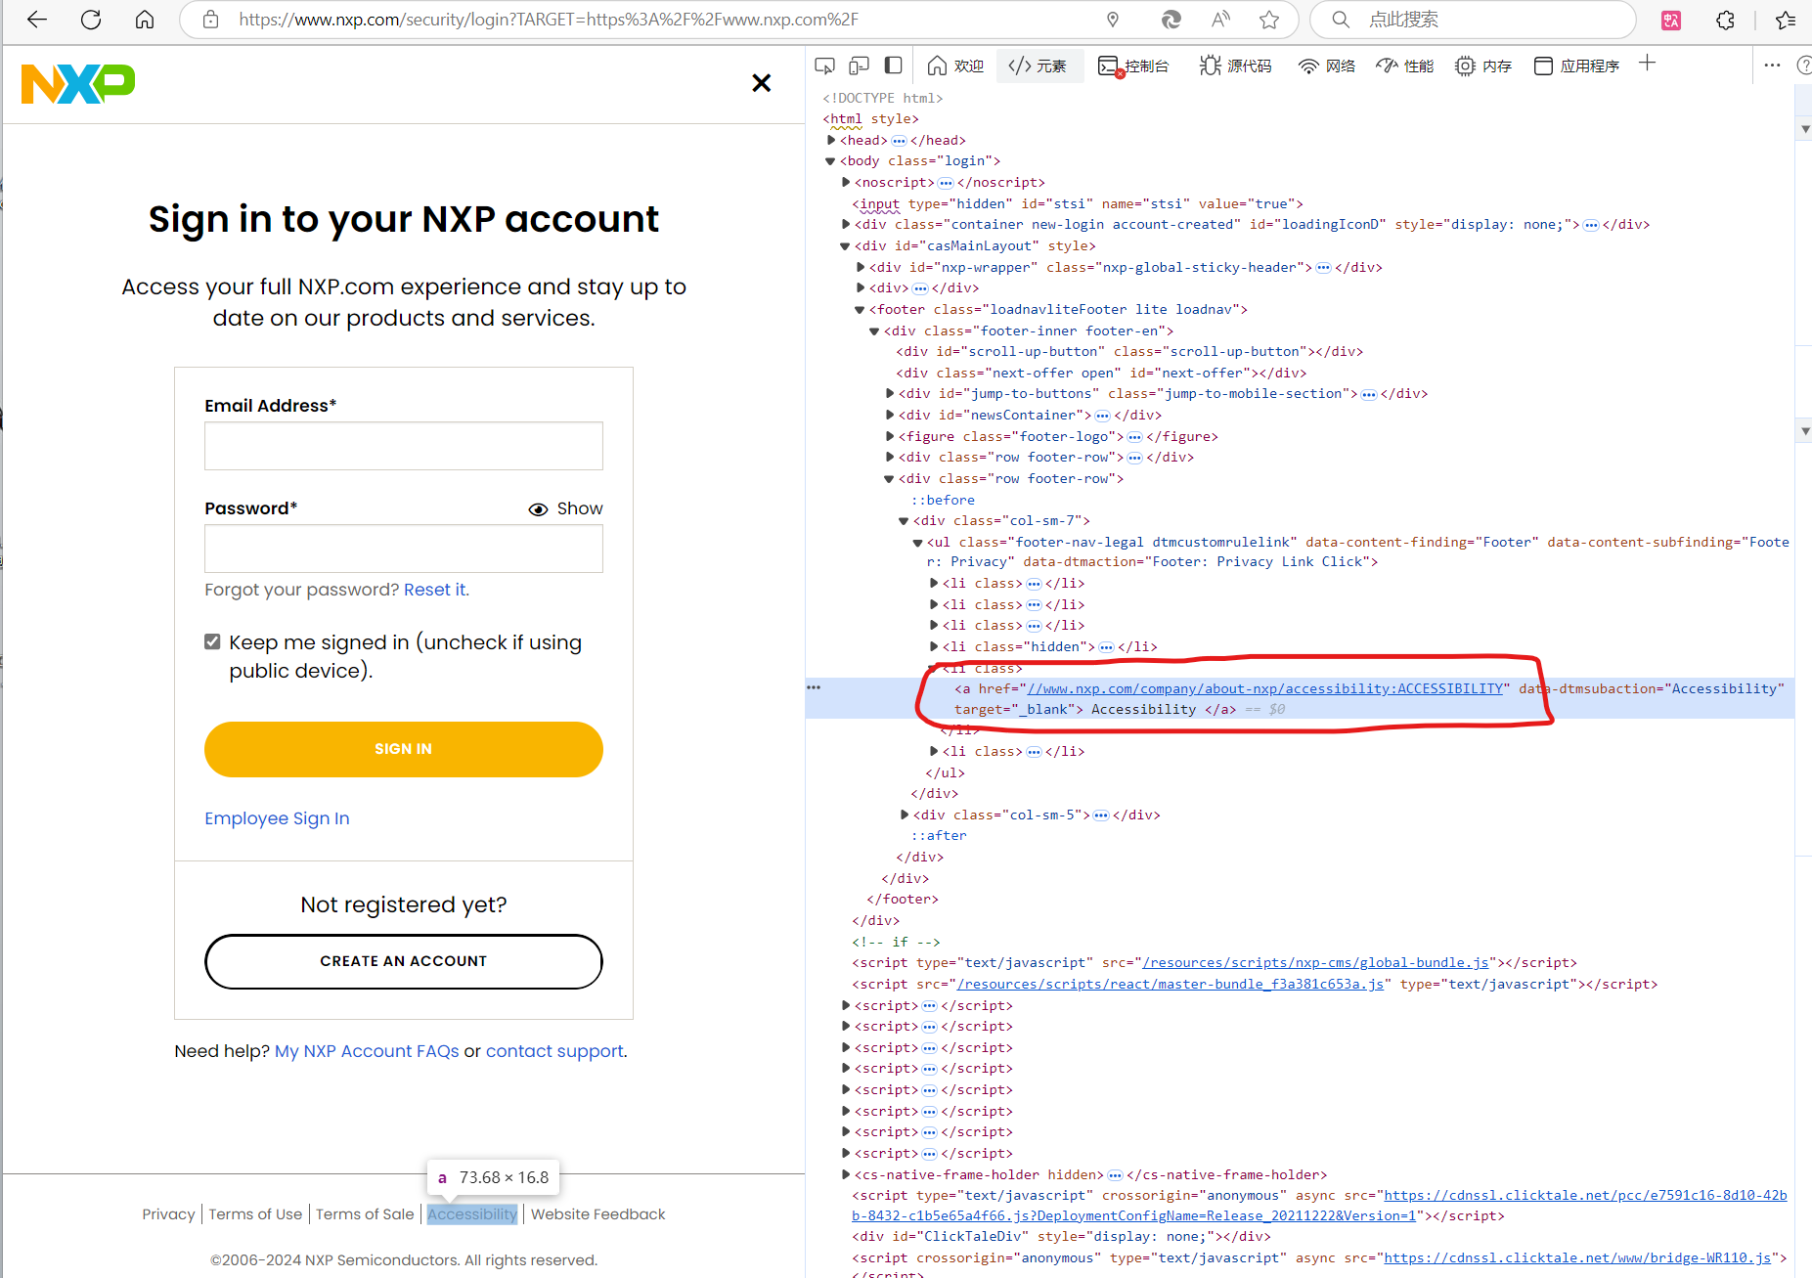The height and width of the screenshot is (1278, 1812).
Task: Click the Edge copilot swirl icon in address bar
Action: [1171, 20]
